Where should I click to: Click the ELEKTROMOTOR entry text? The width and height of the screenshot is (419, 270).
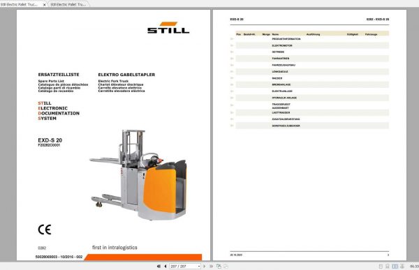[x=282, y=45]
